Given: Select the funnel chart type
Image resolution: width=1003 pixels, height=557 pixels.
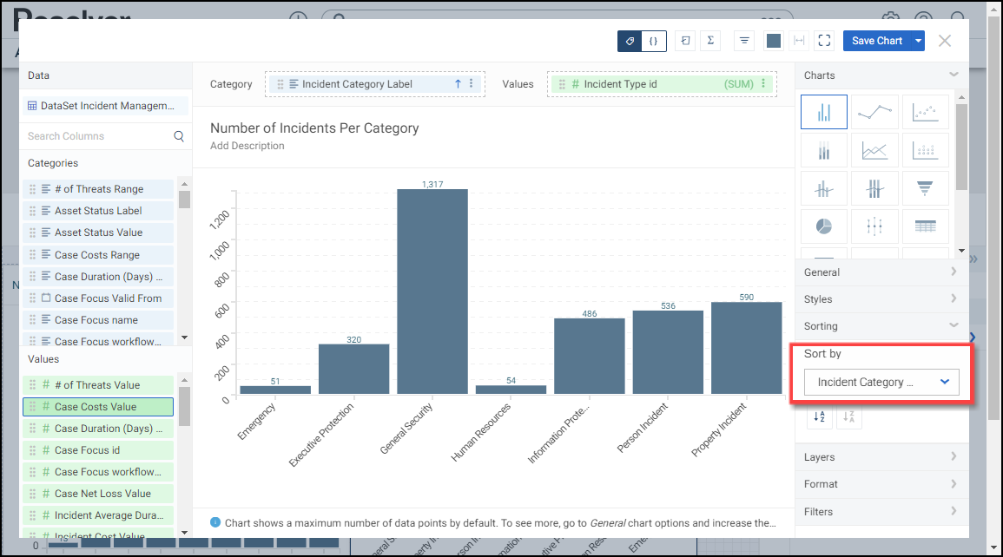Looking at the screenshot, I should point(925,187).
